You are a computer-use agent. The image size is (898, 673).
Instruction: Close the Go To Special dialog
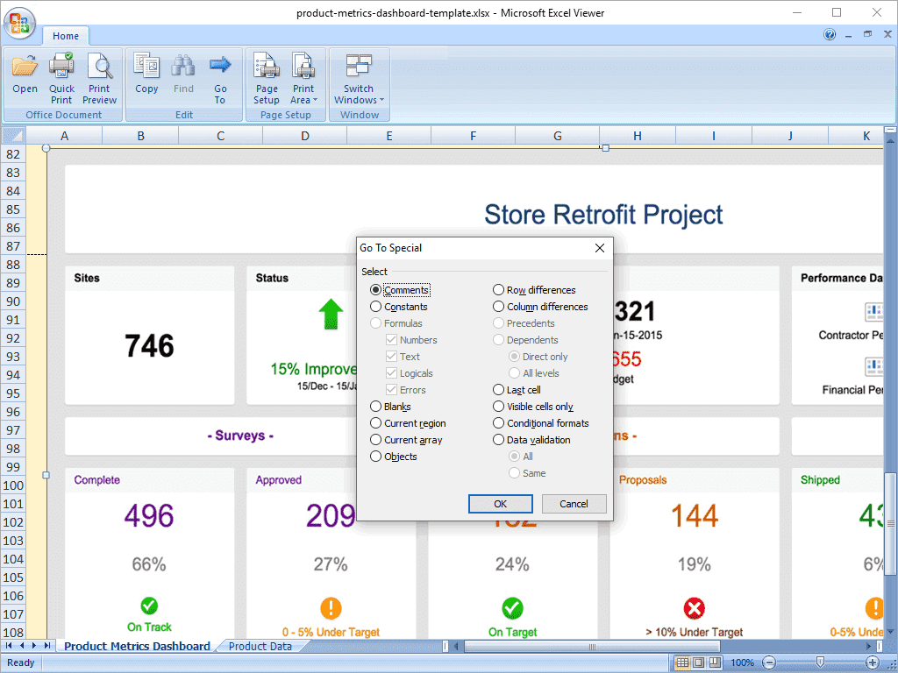[x=600, y=248]
